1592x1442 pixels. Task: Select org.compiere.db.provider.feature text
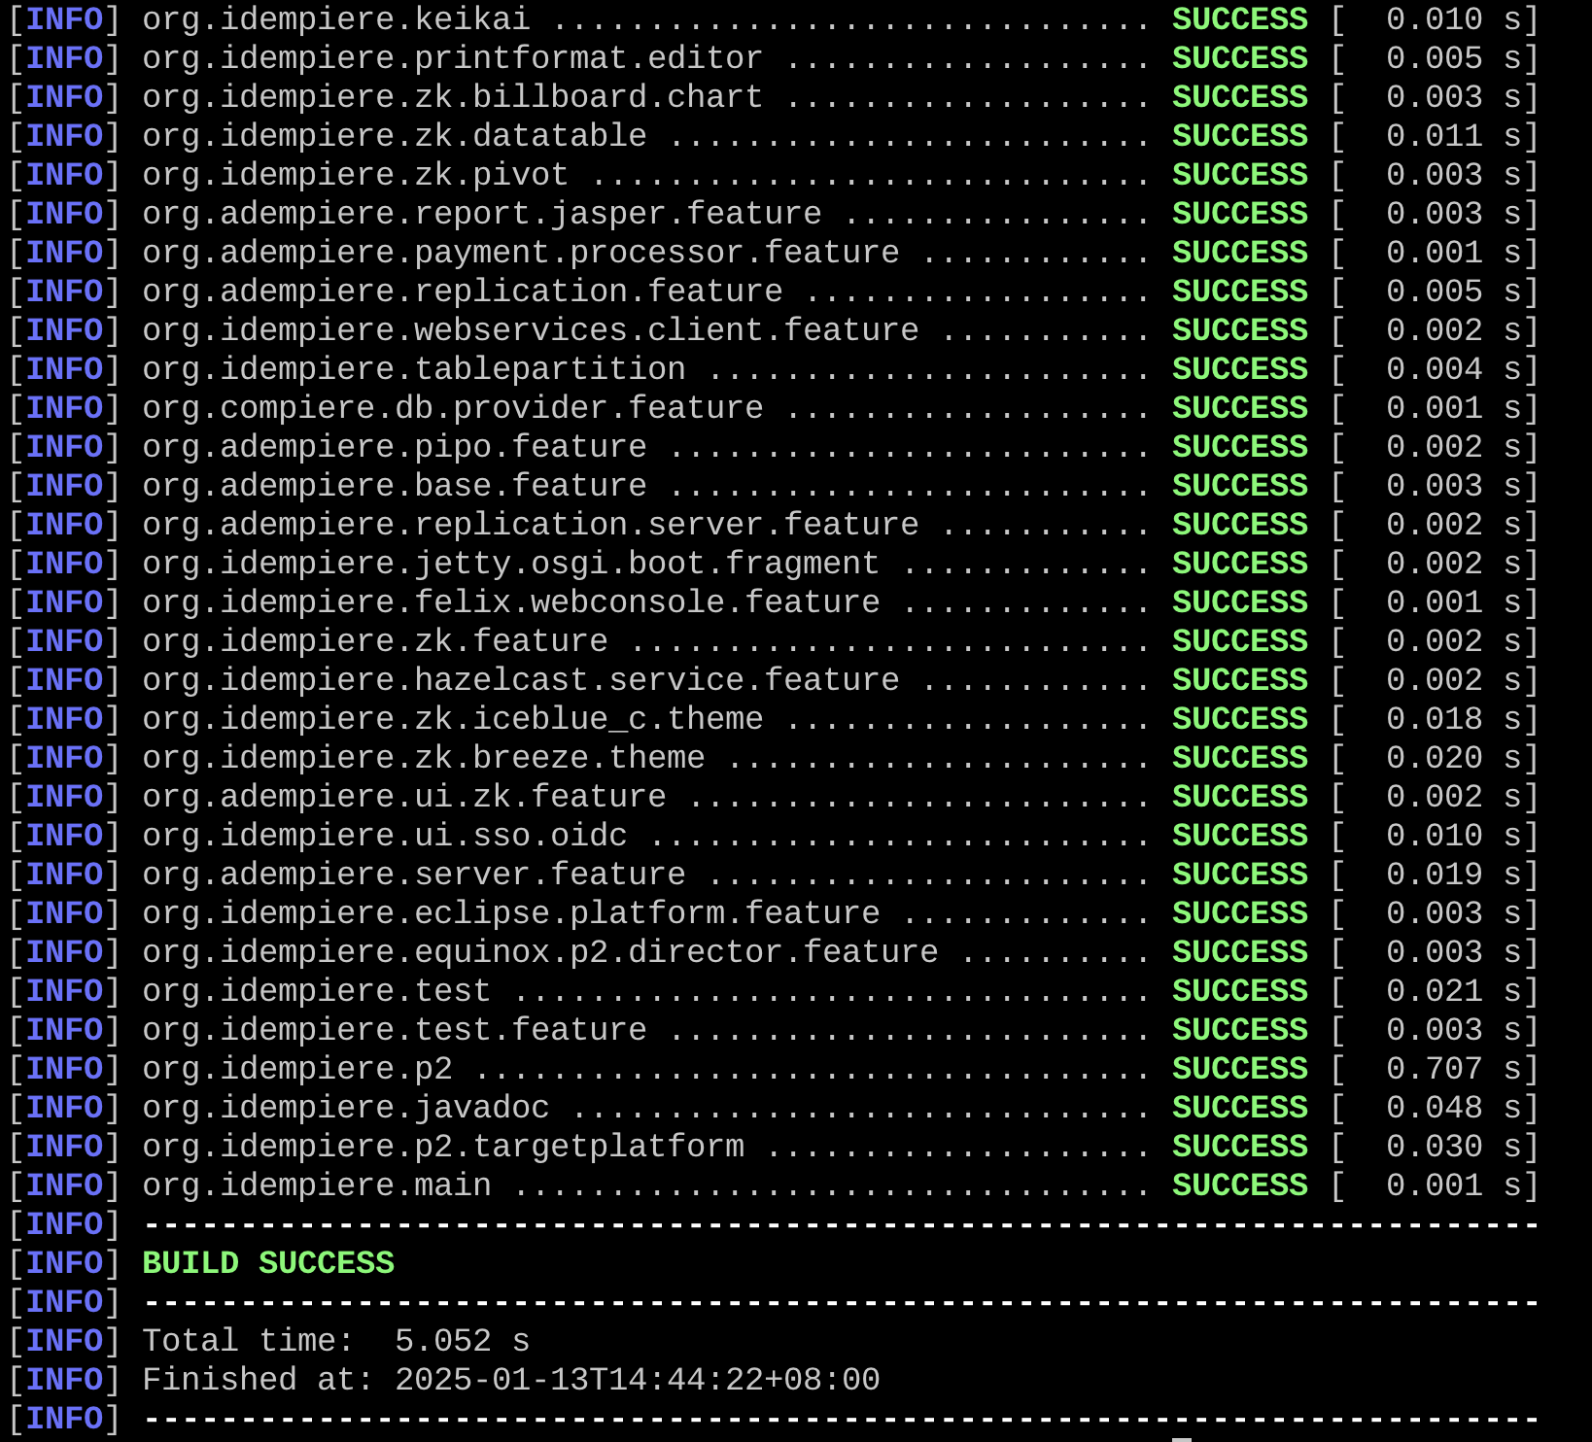[453, 408]
